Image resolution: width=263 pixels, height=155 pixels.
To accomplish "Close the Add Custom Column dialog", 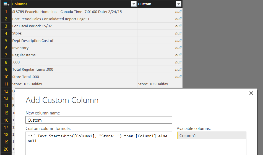I will [x=251, y=93].
